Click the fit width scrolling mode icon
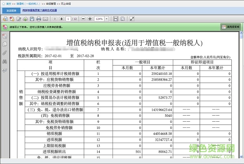 [115, 19]
